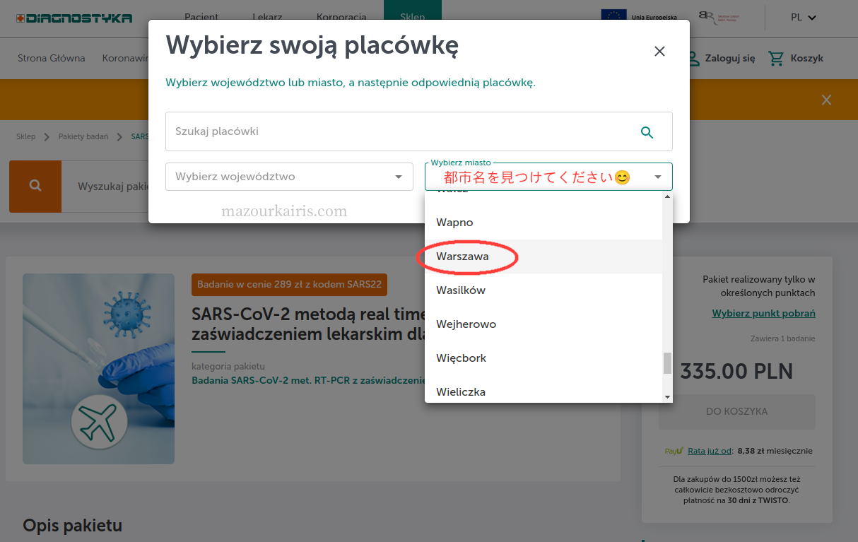Viewport: 858px width, 542px height.
Task: Click into the Szukaj placówki search field
Action: pos(396,131)
